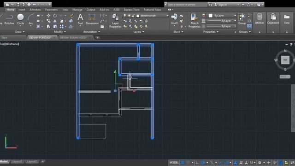Expand the Modify panel

point(60,32)
